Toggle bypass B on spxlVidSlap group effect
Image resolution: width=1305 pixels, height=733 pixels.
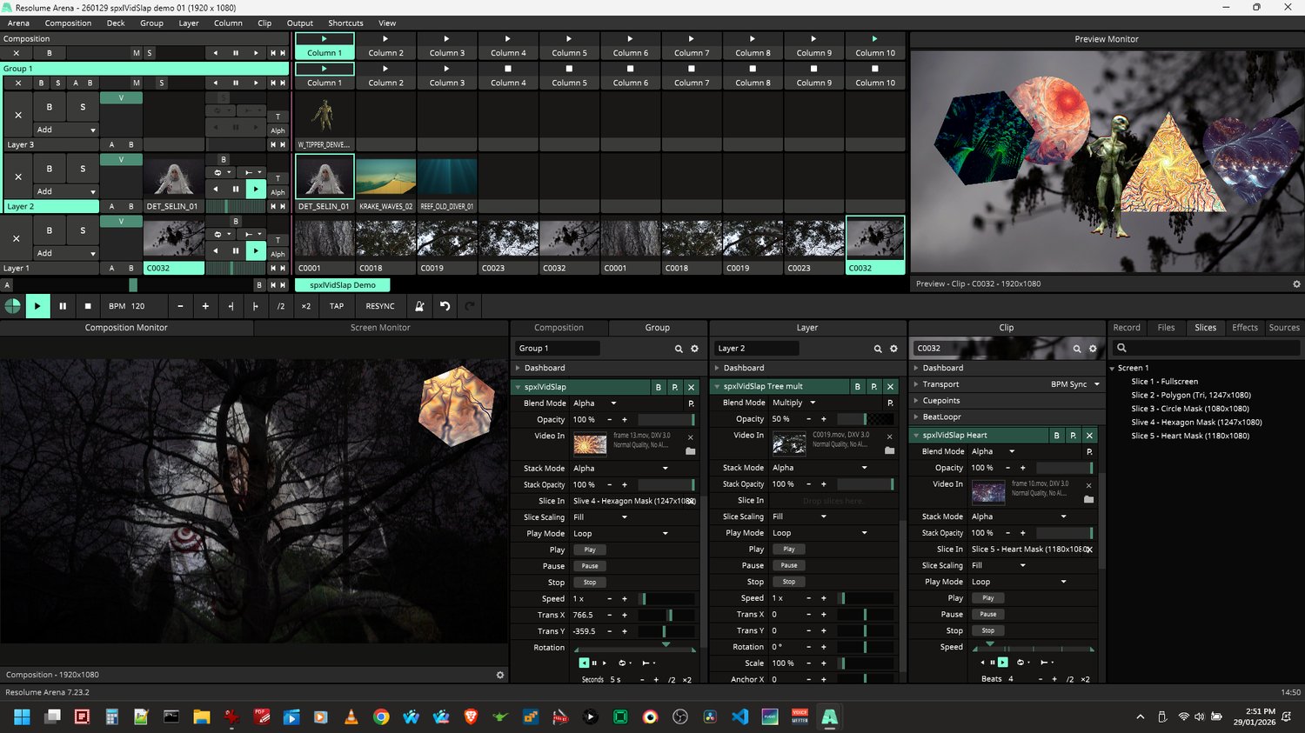[x=659, y=387]
